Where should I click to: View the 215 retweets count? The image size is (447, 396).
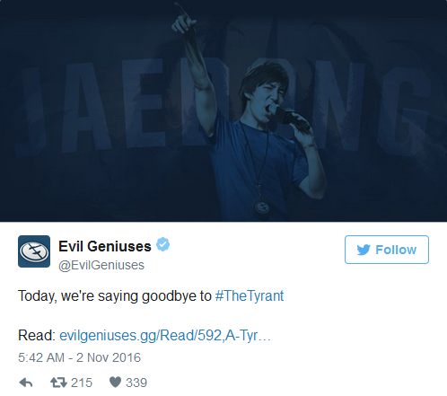coord(82,383)
